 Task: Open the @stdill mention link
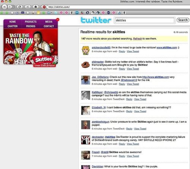coord(104,152)
